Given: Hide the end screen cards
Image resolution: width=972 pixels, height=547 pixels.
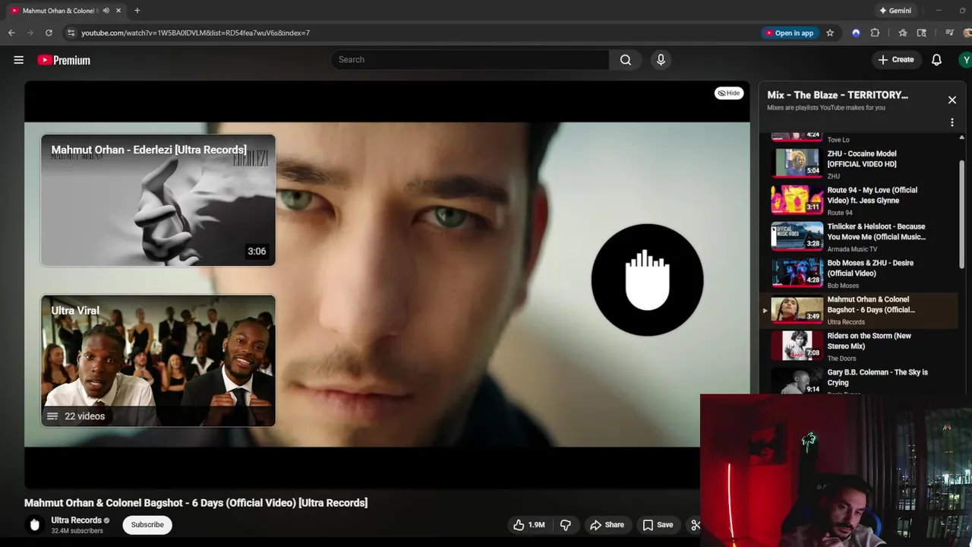Looking at the screenshot, I should 729,93.
